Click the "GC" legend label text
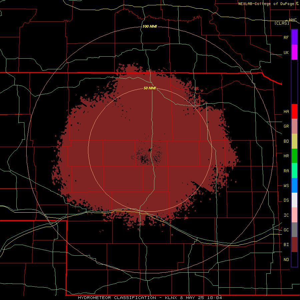Screen dimensions: 300x300 (x=286, y=230)
